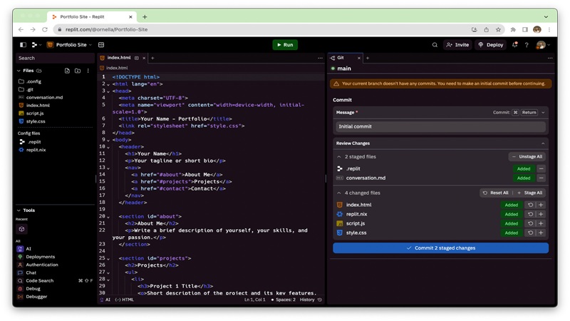Stage style.css with its plus icon
Image resolution: width=570 pixels, height=321 pixels.
pyautogui.click(x=541, y=233)
